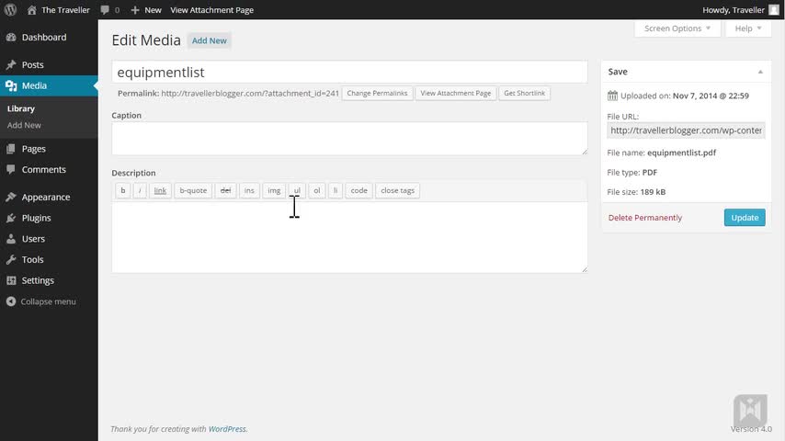Click the Pages icon in sidebar

tap(11, 149)
